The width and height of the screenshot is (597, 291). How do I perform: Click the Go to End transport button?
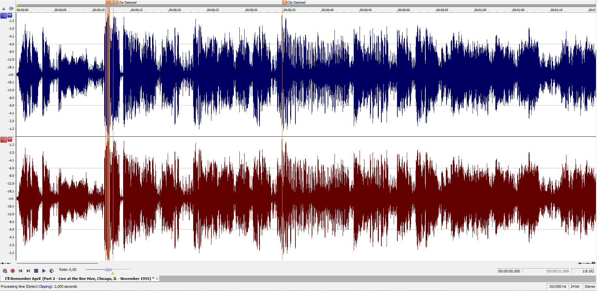coord(28,271)
